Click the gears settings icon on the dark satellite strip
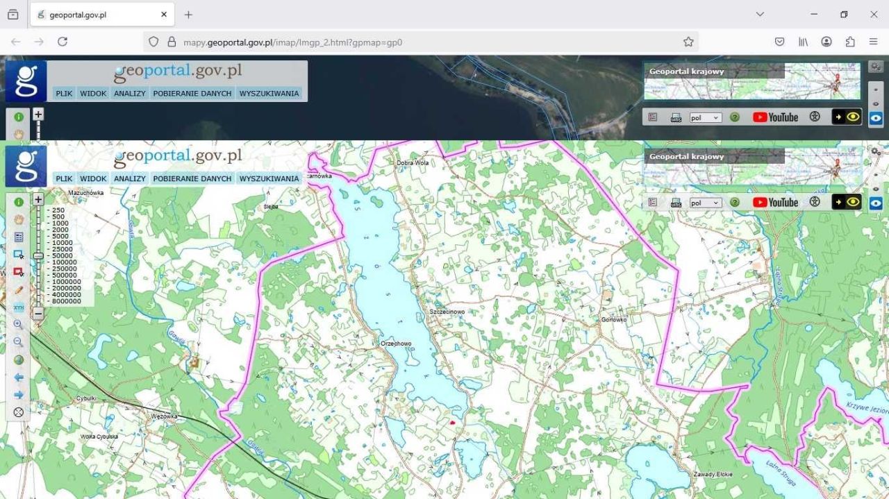 [876, 66]
